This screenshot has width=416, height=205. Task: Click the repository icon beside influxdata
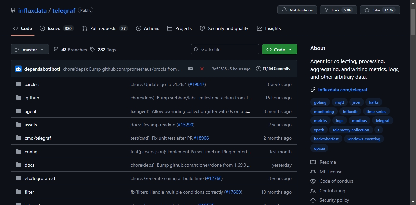tap(13, 10)
